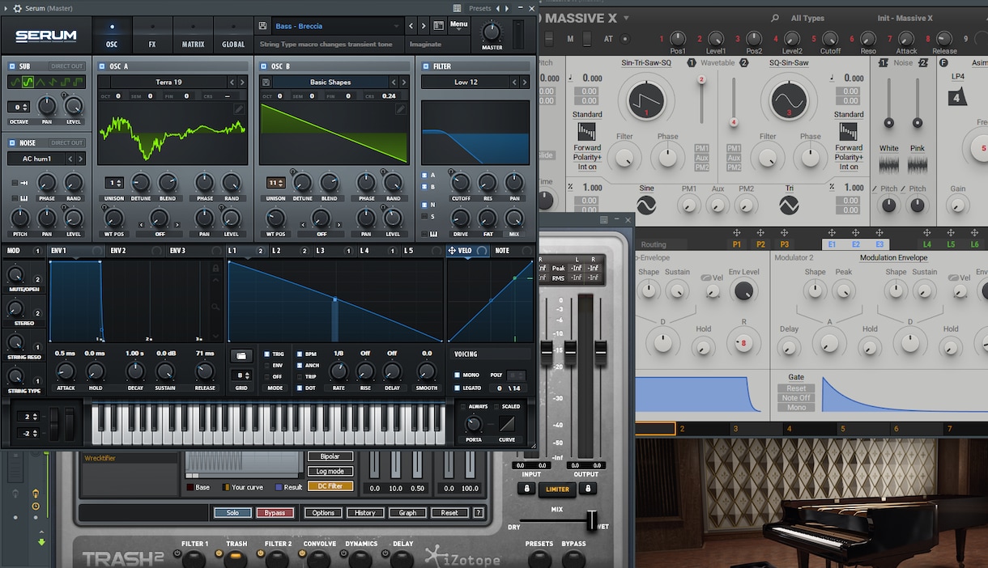Toggle the Serum FILTER enable switch
988x568 pixels.
coord(426,66)
